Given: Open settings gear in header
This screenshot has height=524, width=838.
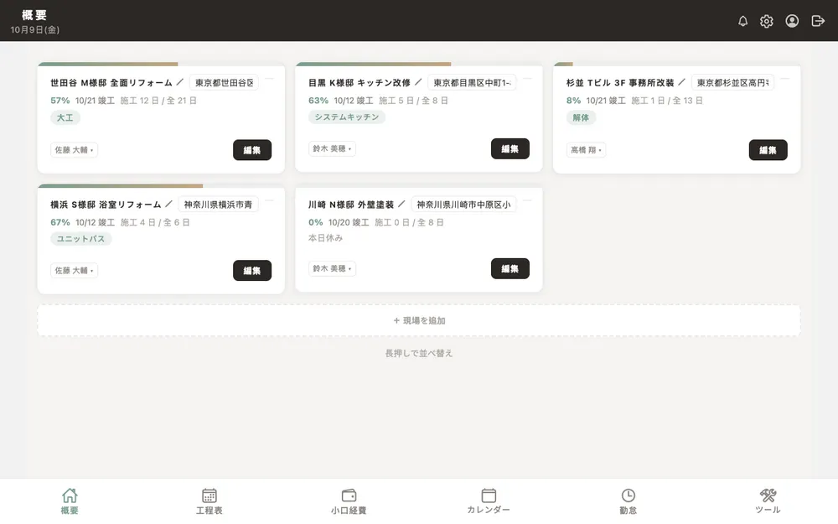Looking at the screenshot, I should (x=767, y=21).
